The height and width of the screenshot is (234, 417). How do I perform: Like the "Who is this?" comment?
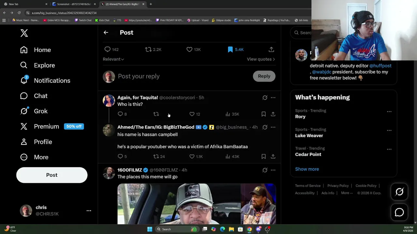pos(192,114)
